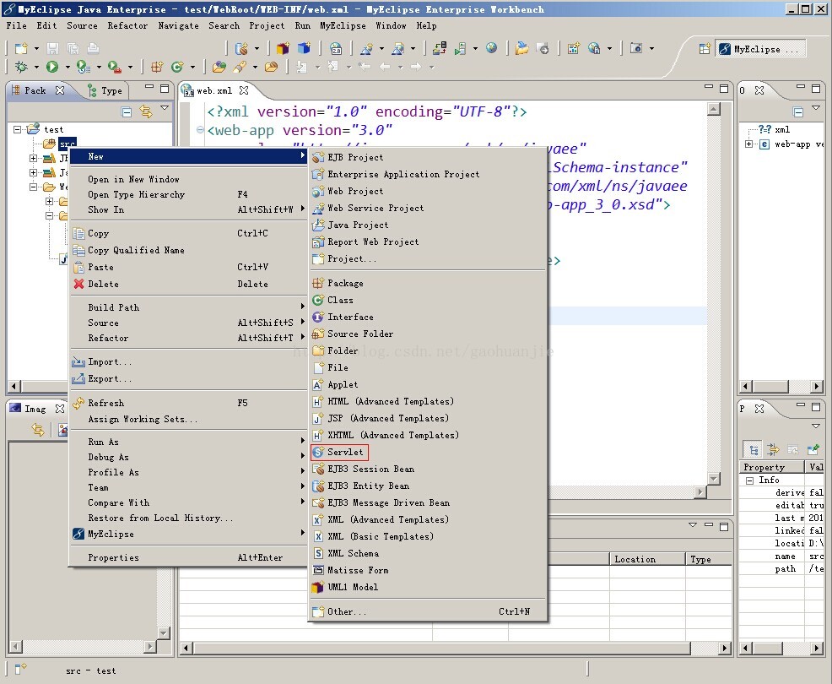This screenshot has height=684, width=832.
Task: Click the status bar icon at bottom left
Action: pos(21,669)
